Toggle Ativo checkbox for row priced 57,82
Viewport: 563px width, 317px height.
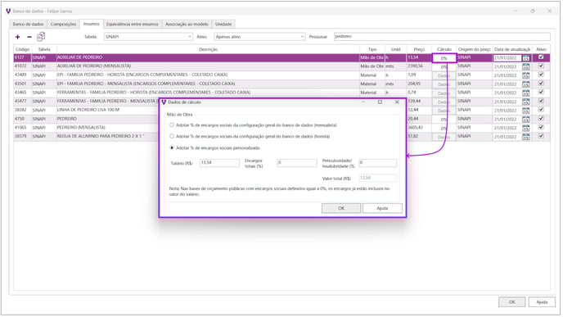coord(541,136)
